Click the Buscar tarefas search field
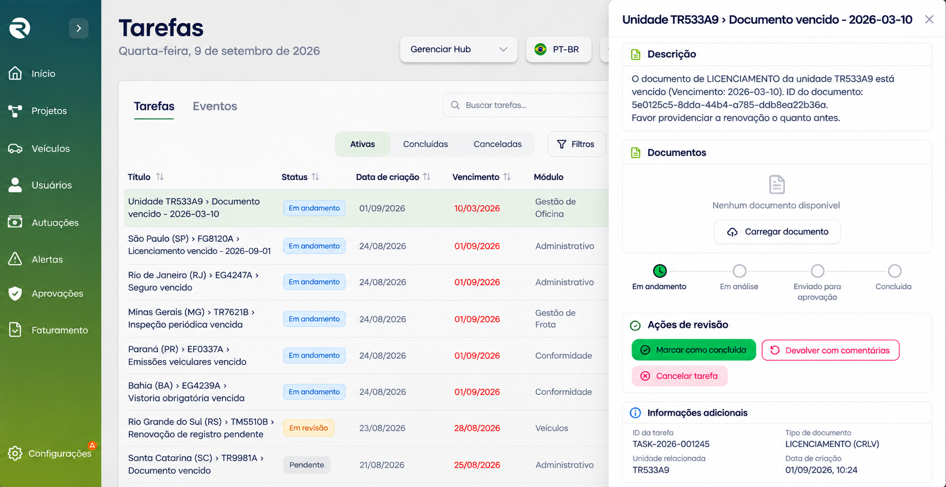Screen dimensions: 946x487 [x=526, y=105]
